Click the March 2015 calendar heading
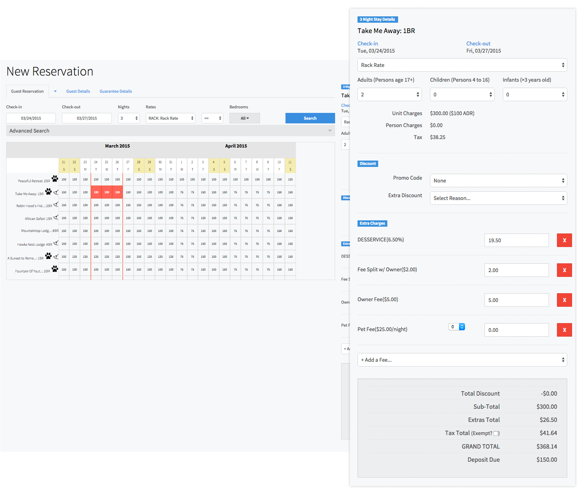Viewport: 586px width, 496px height. tap(117, 146)
